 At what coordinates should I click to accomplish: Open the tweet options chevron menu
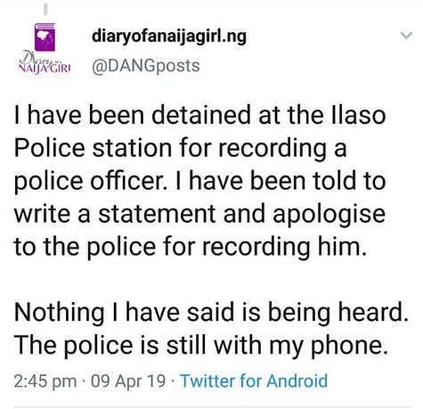pyautogui.click(x=406, y=35)
